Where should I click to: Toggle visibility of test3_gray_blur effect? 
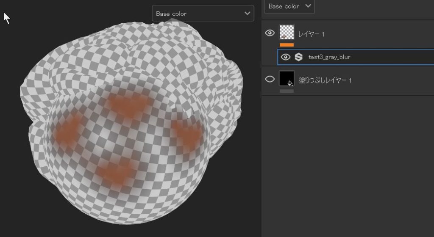pos(286,57)
